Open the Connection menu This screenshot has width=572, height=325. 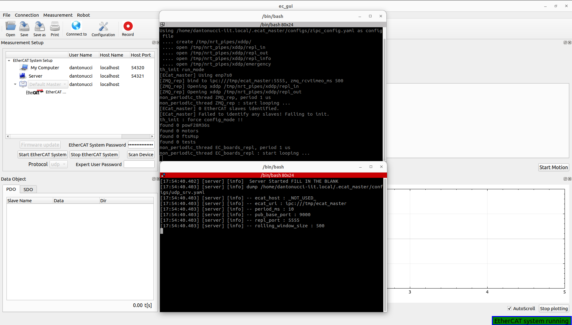(27, 15)
